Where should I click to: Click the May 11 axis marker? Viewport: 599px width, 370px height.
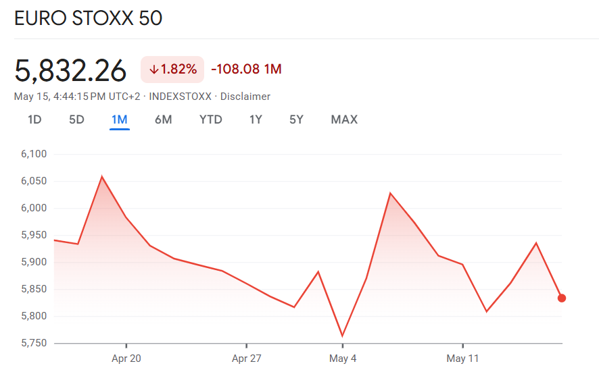coord(462,359)
